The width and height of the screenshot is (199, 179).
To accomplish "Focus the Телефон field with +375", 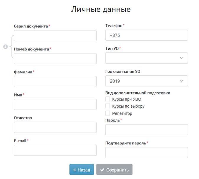I will pos(146,35).
